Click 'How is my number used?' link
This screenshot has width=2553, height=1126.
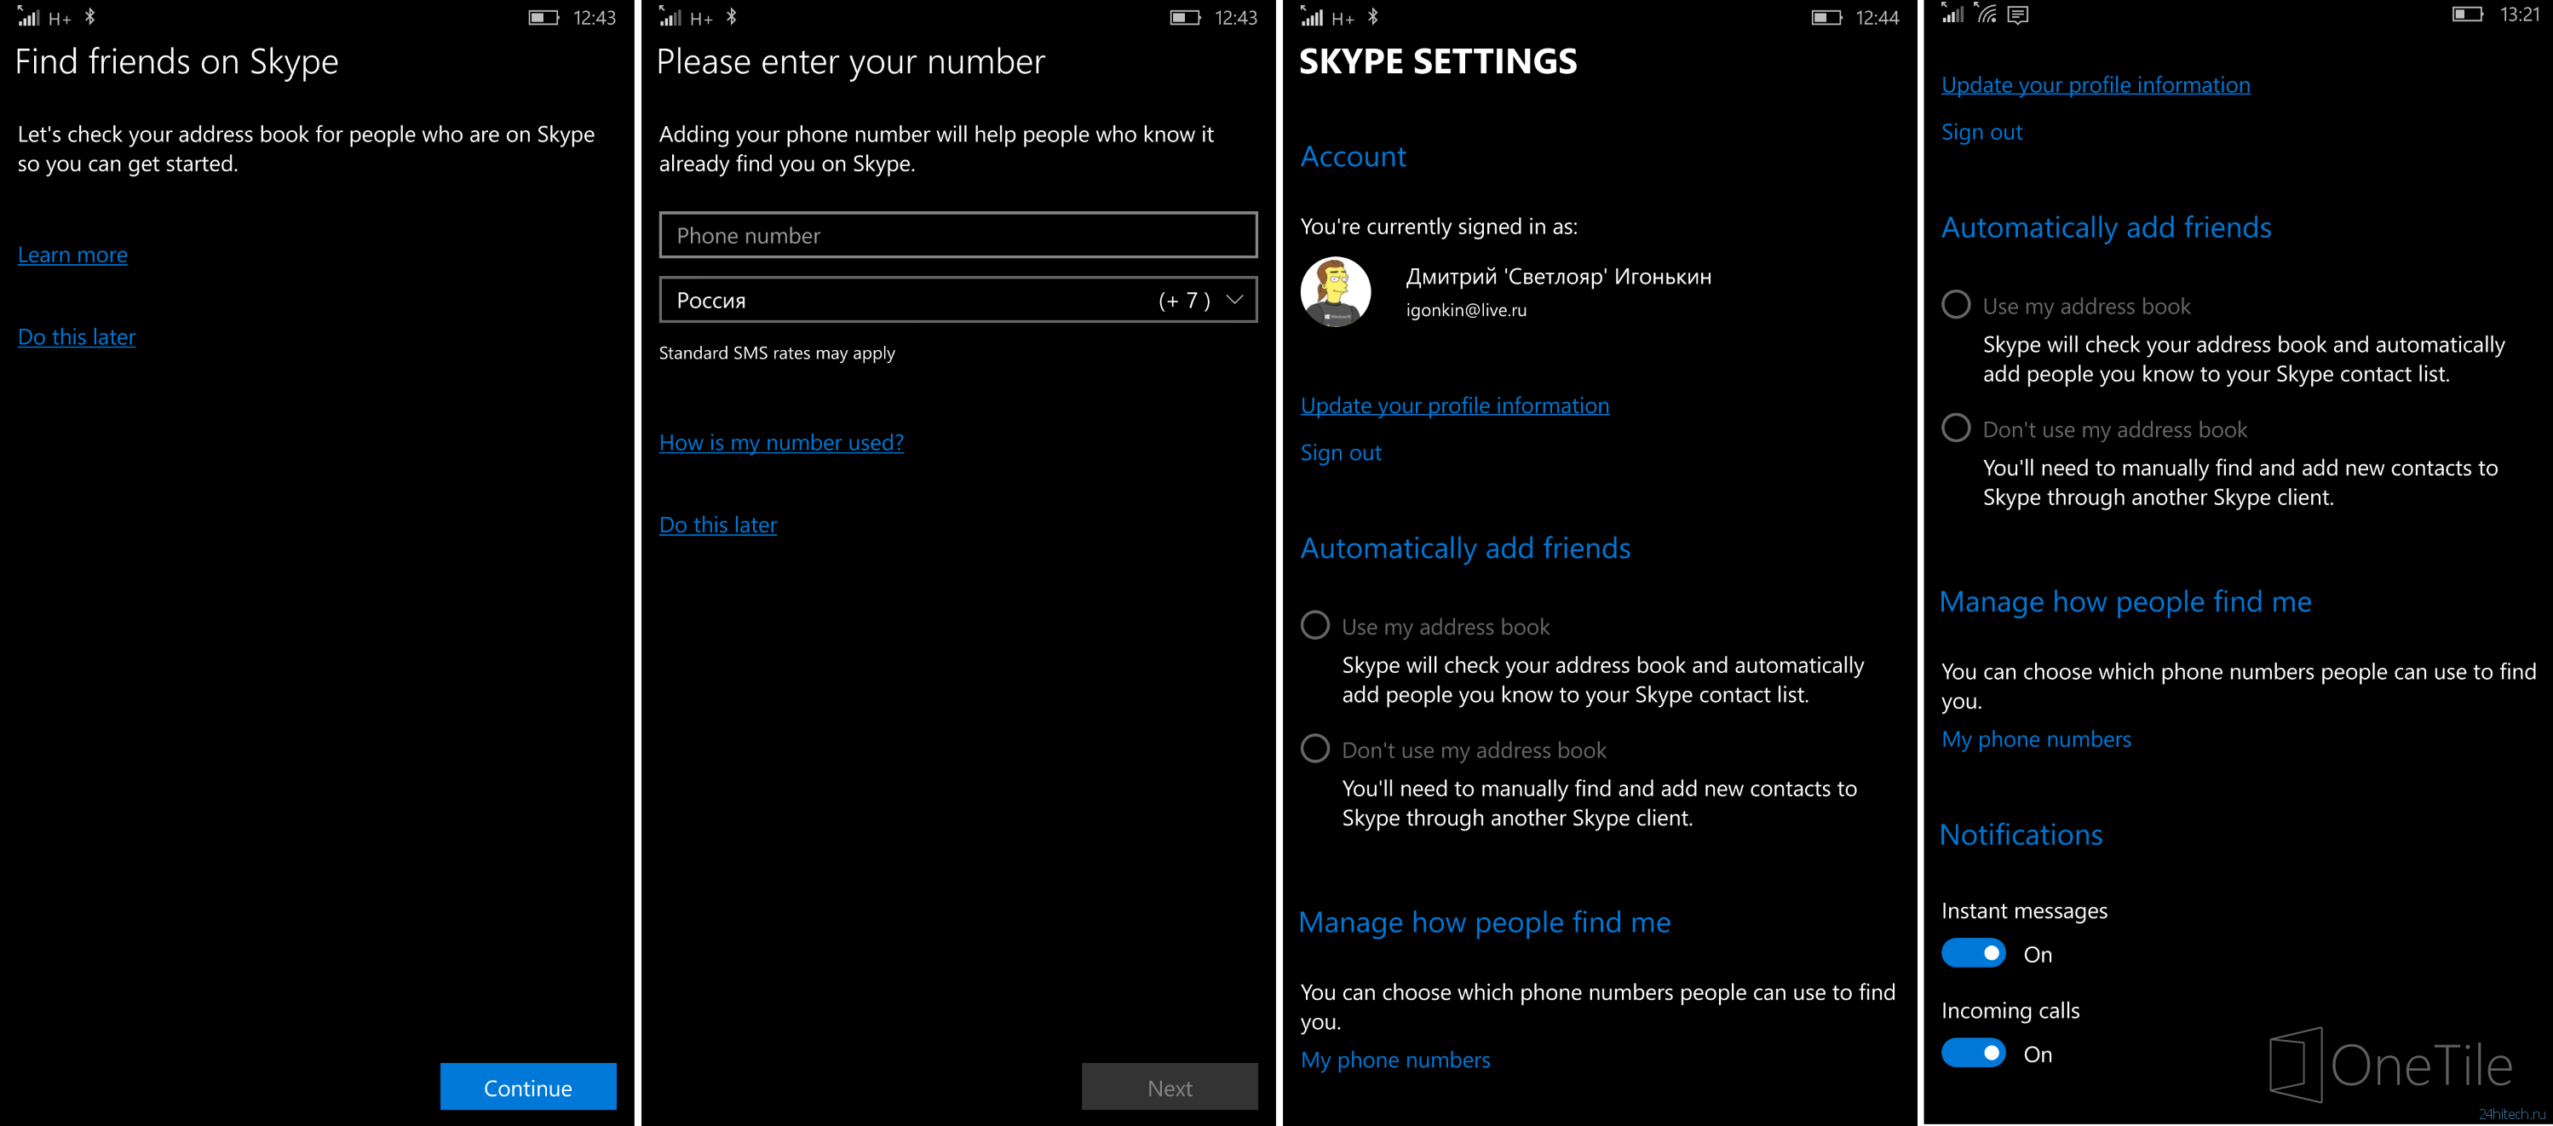click(783, 441)
